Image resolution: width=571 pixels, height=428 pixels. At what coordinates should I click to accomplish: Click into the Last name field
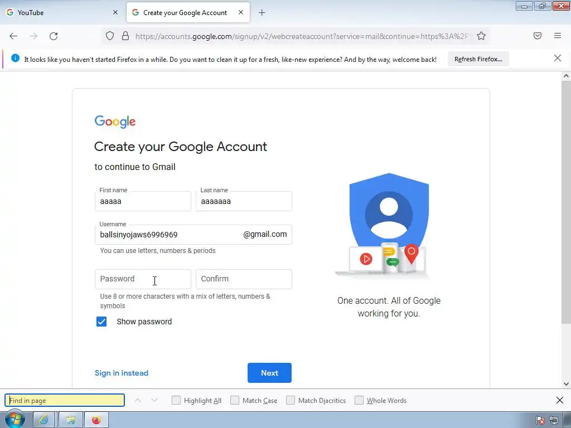click(x=244, y=201)
